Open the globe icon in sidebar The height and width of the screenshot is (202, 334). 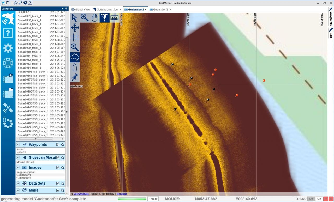coord(8,63)
